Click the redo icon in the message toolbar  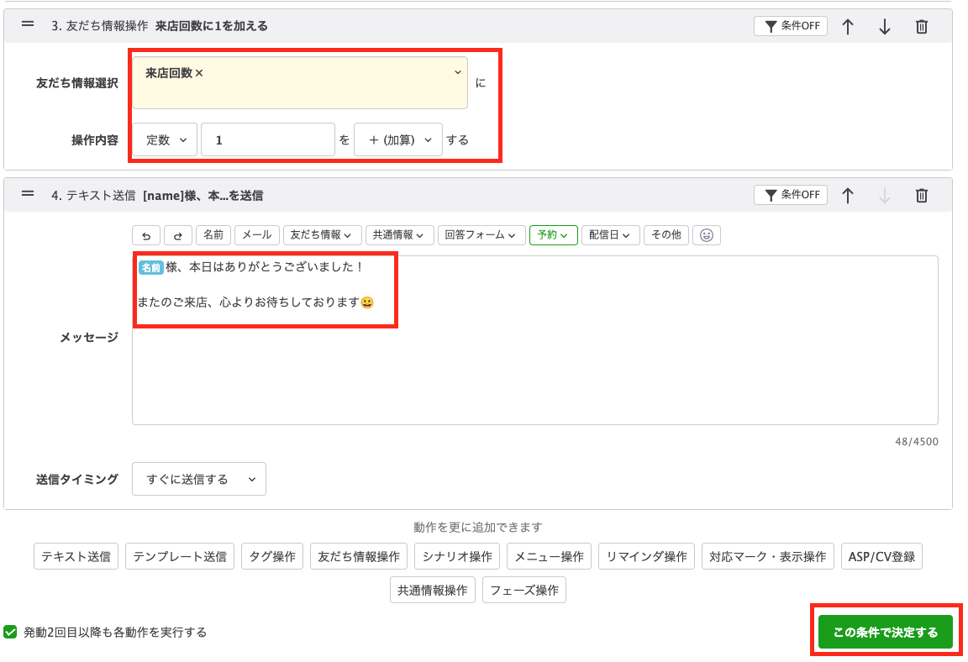[178, 235]
